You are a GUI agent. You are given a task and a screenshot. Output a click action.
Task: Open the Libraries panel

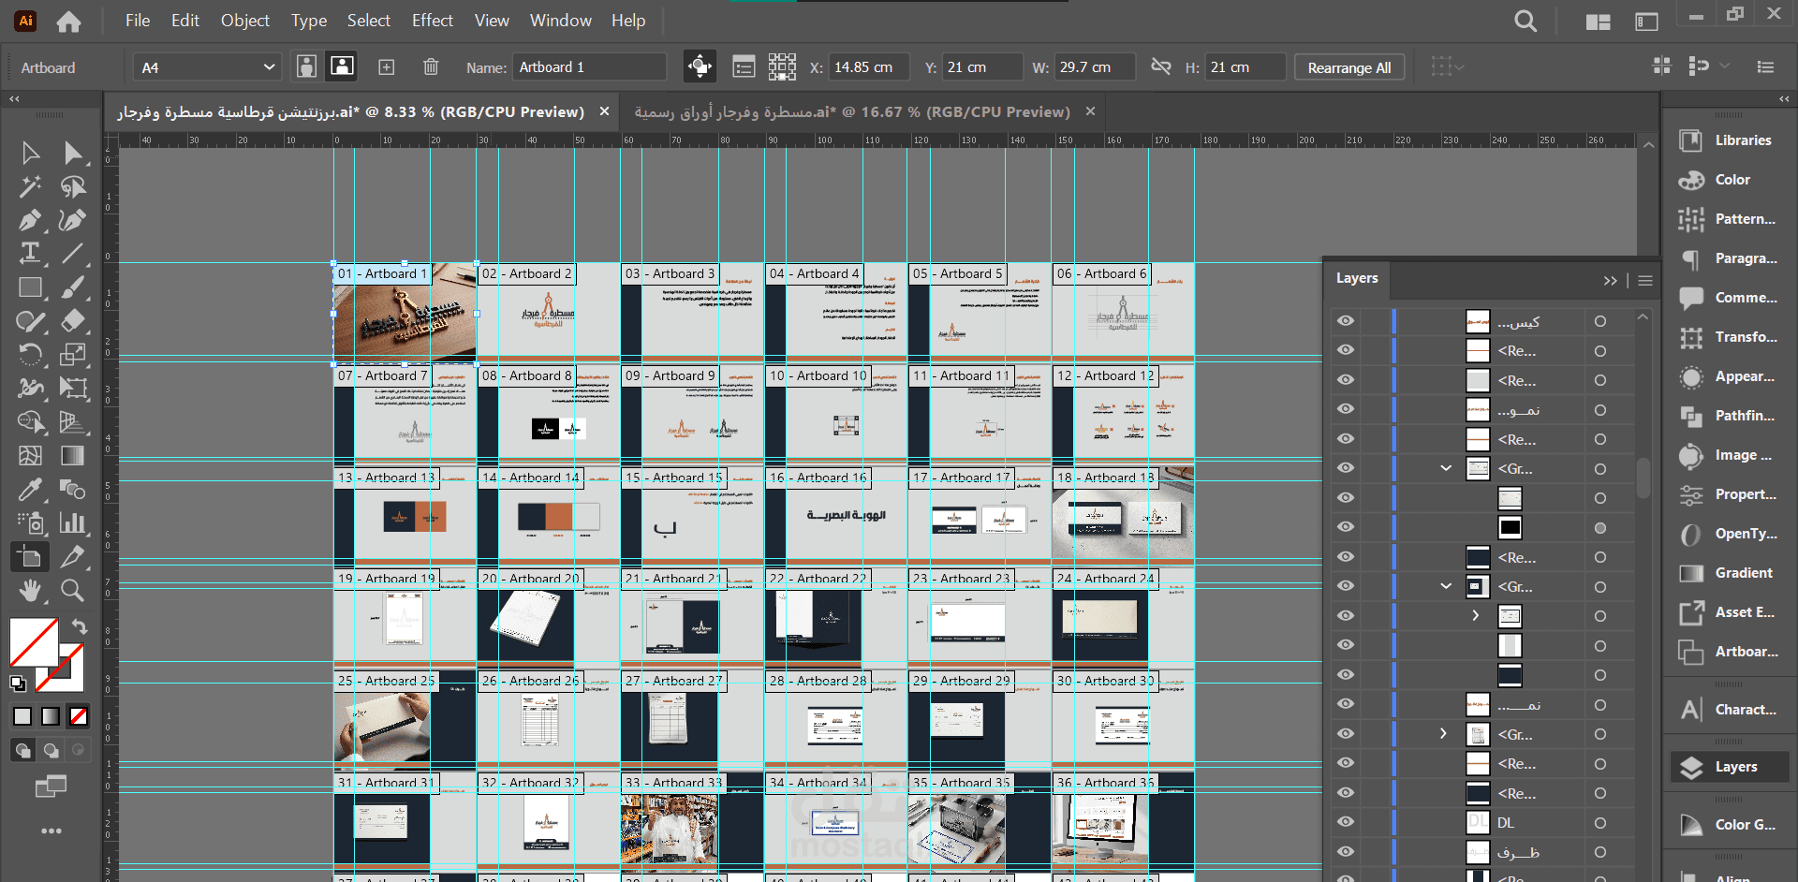[1729, 140]
